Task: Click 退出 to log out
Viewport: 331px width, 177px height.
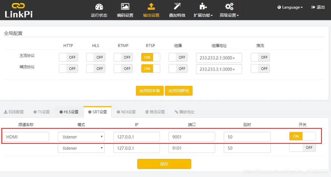Action: click(320, 7)
